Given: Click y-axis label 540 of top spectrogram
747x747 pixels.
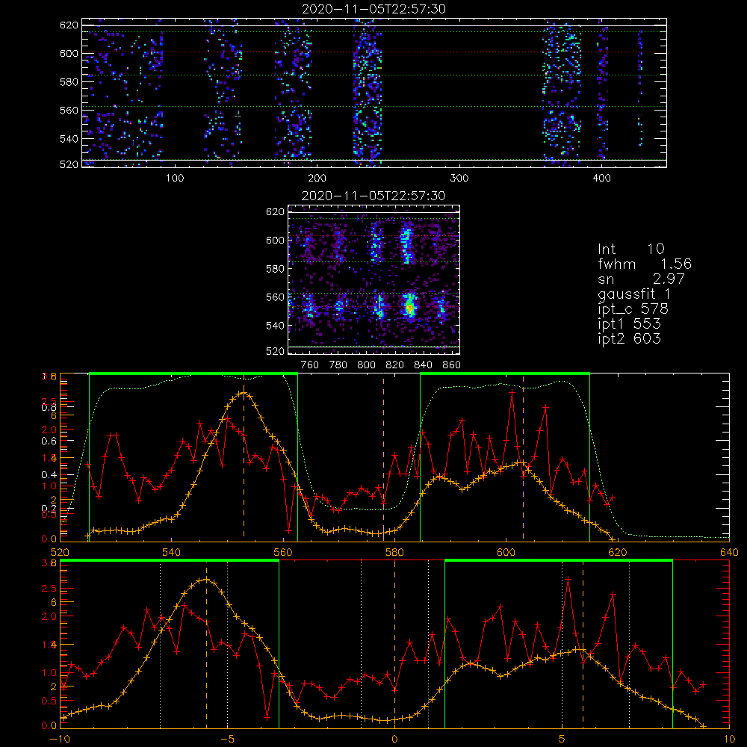Looking at the screenshot, I should click(x=69, y=139).
